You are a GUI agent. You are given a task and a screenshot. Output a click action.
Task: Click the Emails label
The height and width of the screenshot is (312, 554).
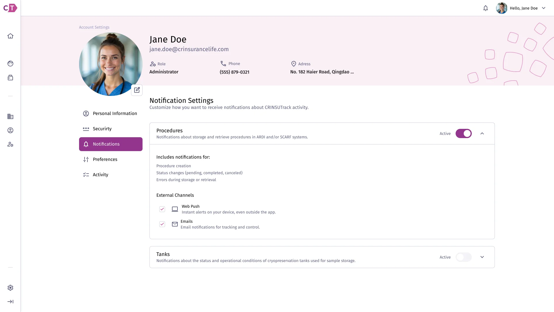point(186,221)
